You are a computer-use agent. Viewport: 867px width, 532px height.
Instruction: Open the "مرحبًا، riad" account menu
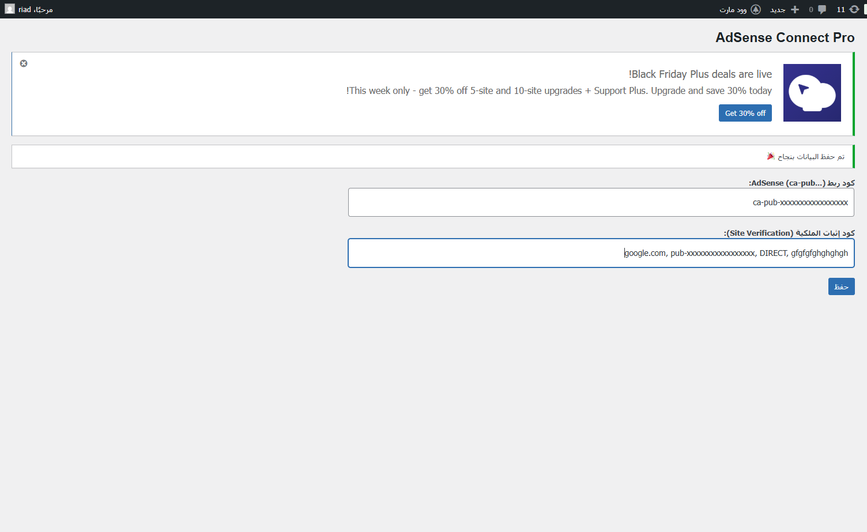click(x=35, y=10)
